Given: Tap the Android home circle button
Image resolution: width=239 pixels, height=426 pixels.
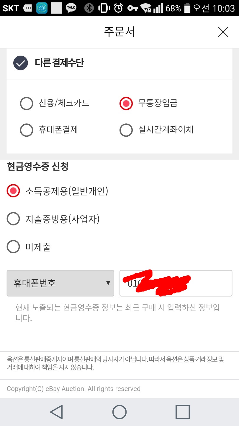Looking at the screenshot, I should [x=119, y=412].
